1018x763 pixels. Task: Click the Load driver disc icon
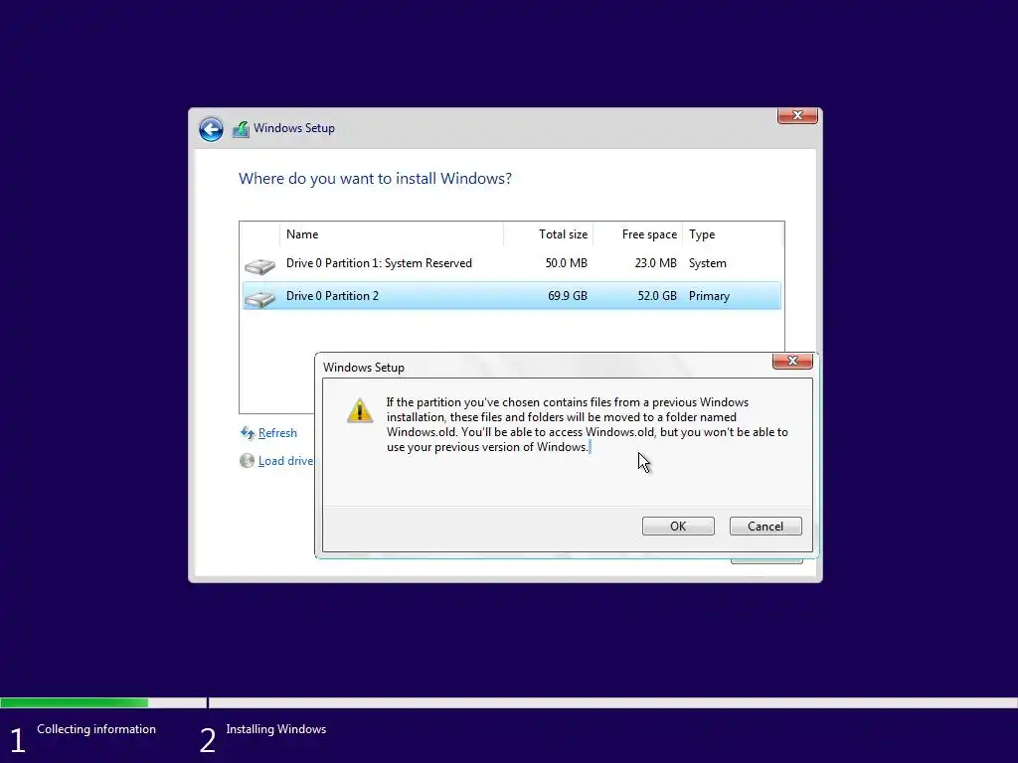(247, 461)
